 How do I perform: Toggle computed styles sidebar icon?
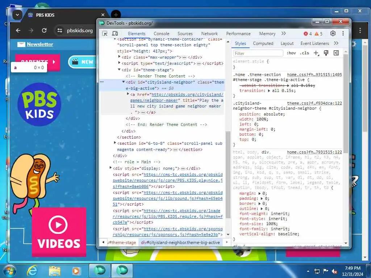pyautogui.click(x=336, y=53)
